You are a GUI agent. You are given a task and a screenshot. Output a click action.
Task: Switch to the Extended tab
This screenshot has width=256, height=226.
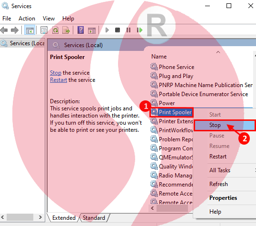[x=64, y=217]
